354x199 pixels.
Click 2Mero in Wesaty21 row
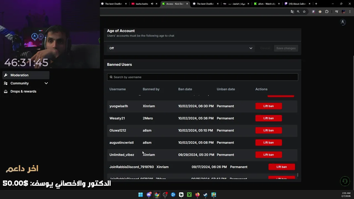(x=148, y=118)
